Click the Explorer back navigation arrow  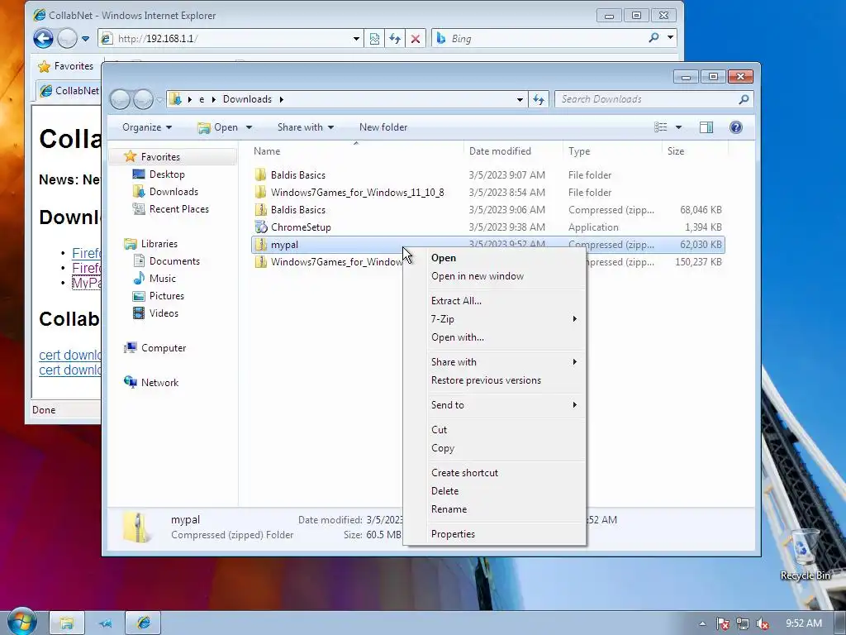pos(121,99)
